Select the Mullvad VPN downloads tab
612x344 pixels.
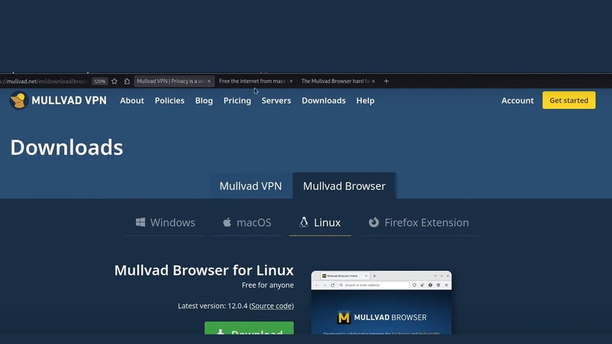251,186
